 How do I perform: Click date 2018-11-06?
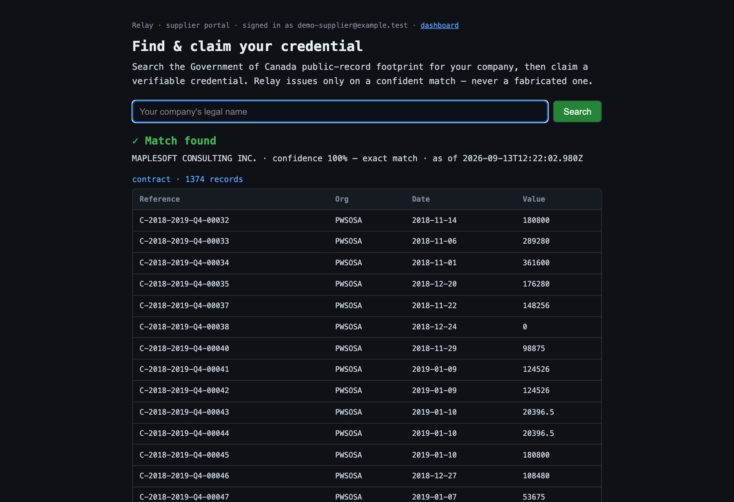[x=434, y=241]
